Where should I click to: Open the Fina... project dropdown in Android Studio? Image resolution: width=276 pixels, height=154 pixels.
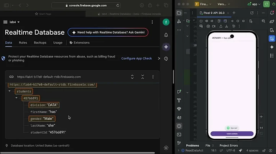pyautogui.click(x=203, y=4)
